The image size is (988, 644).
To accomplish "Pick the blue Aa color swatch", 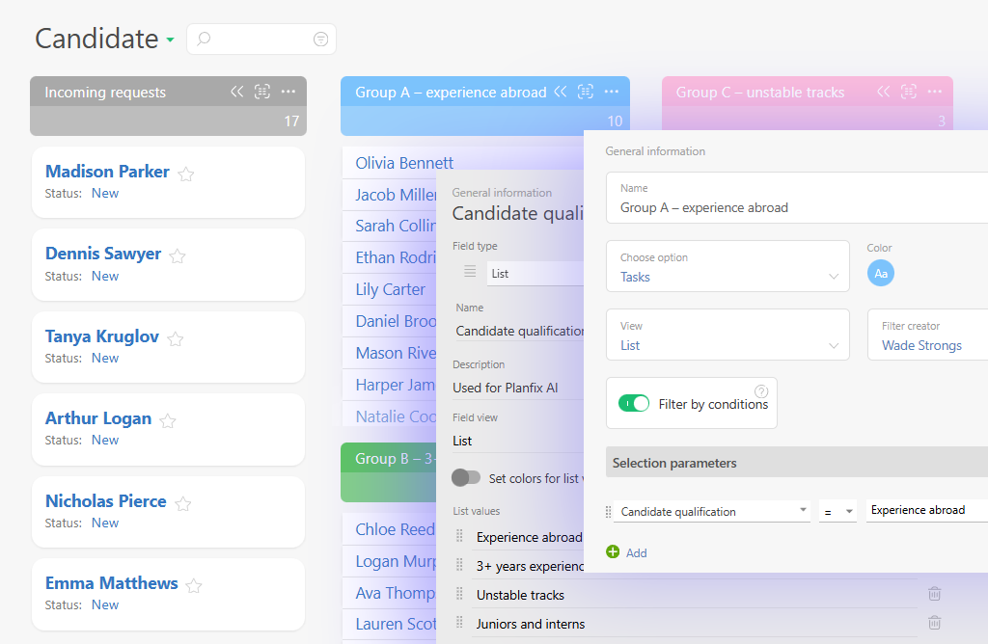I will [880, 273].
